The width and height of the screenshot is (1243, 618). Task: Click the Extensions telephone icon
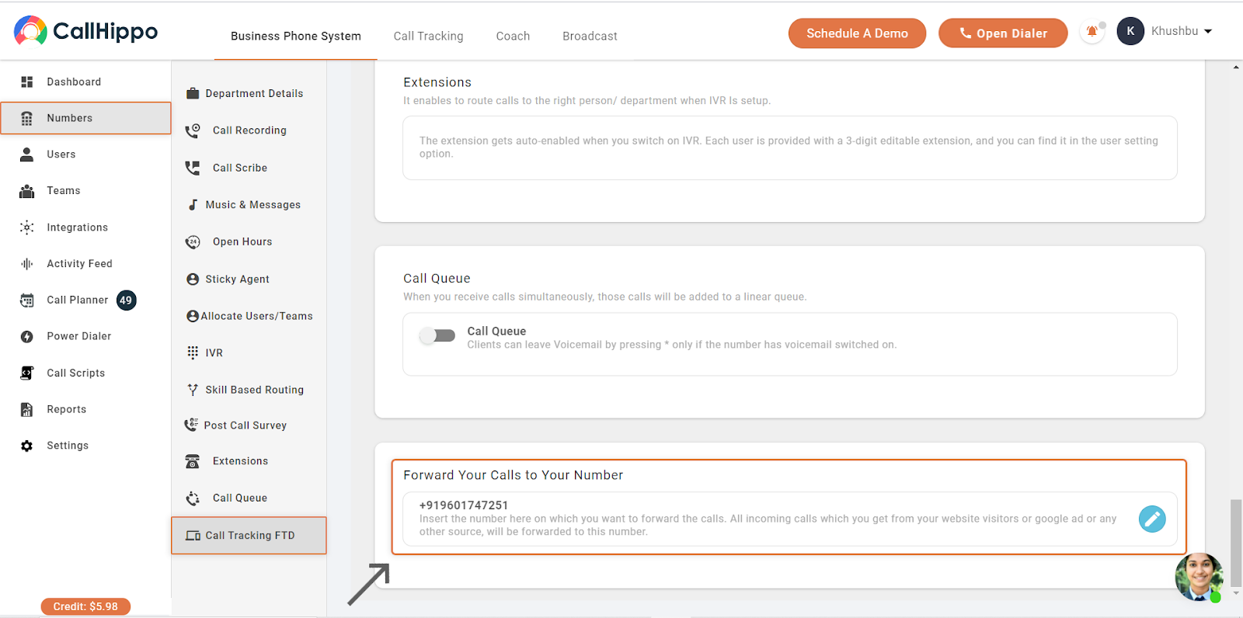tap(193, 461)
